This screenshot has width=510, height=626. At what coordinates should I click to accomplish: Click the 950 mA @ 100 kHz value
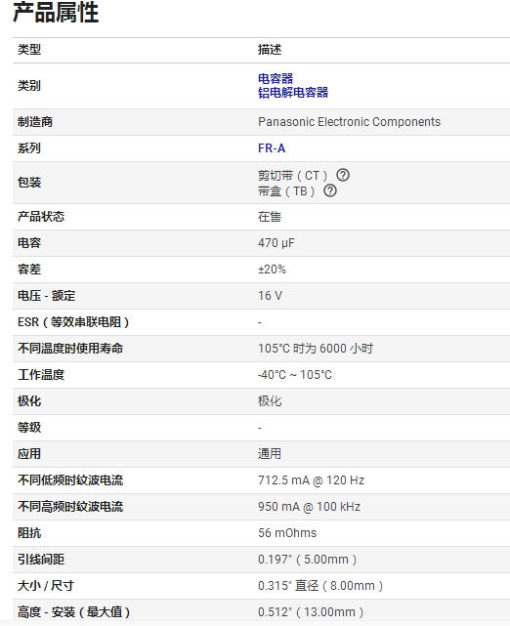(309, 506)
